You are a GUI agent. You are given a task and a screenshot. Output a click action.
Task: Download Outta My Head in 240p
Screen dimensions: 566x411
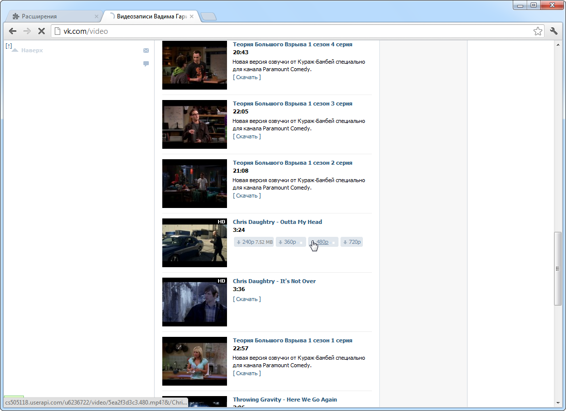[x=254, y=242]
